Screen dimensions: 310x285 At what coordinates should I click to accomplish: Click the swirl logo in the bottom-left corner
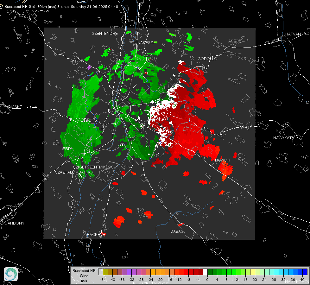pyautogui.click(x=11, y=274)
